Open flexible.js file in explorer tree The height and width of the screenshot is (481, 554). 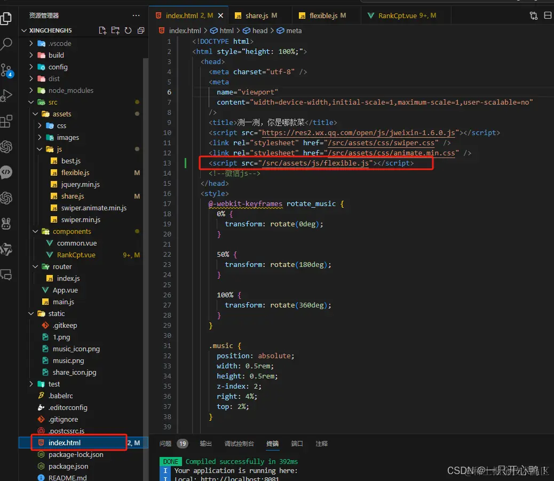point(83,172)
